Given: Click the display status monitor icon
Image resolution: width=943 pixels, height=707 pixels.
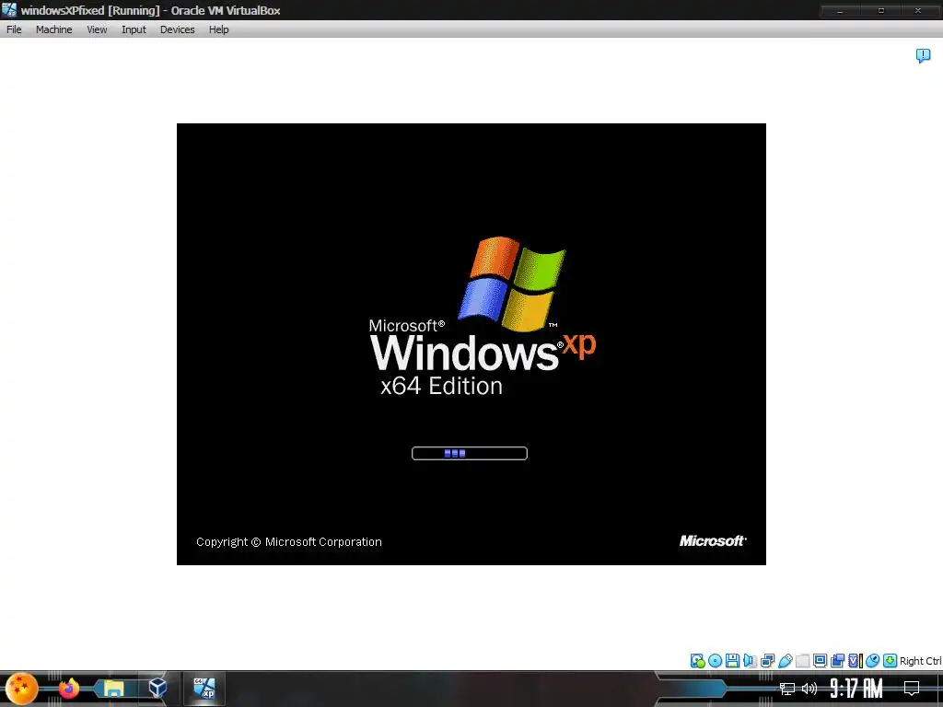Looking at the screenshot, I should [x=820, y=661].
